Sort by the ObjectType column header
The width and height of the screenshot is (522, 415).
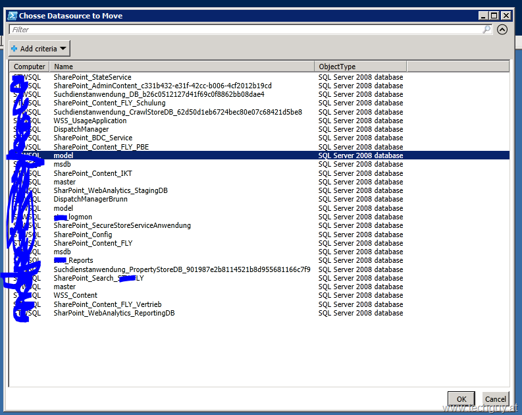tap(360, 67)
